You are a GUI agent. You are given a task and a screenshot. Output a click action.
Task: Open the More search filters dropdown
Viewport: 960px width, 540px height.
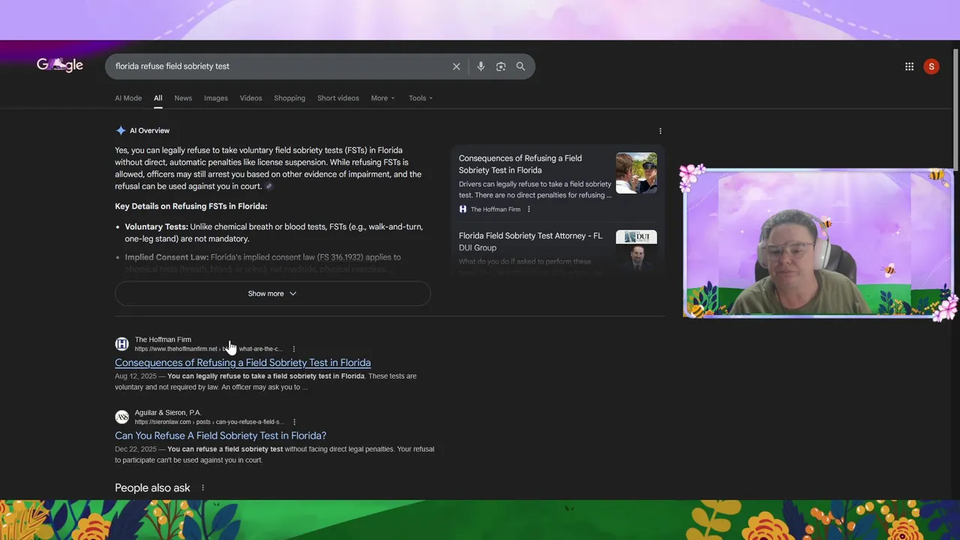point(382,98)
